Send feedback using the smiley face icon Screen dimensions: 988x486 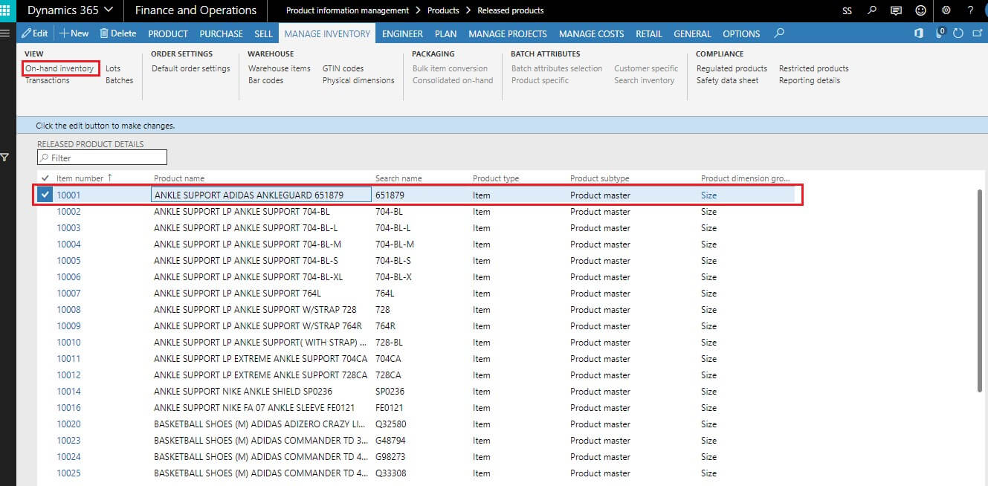coord(921,10)
